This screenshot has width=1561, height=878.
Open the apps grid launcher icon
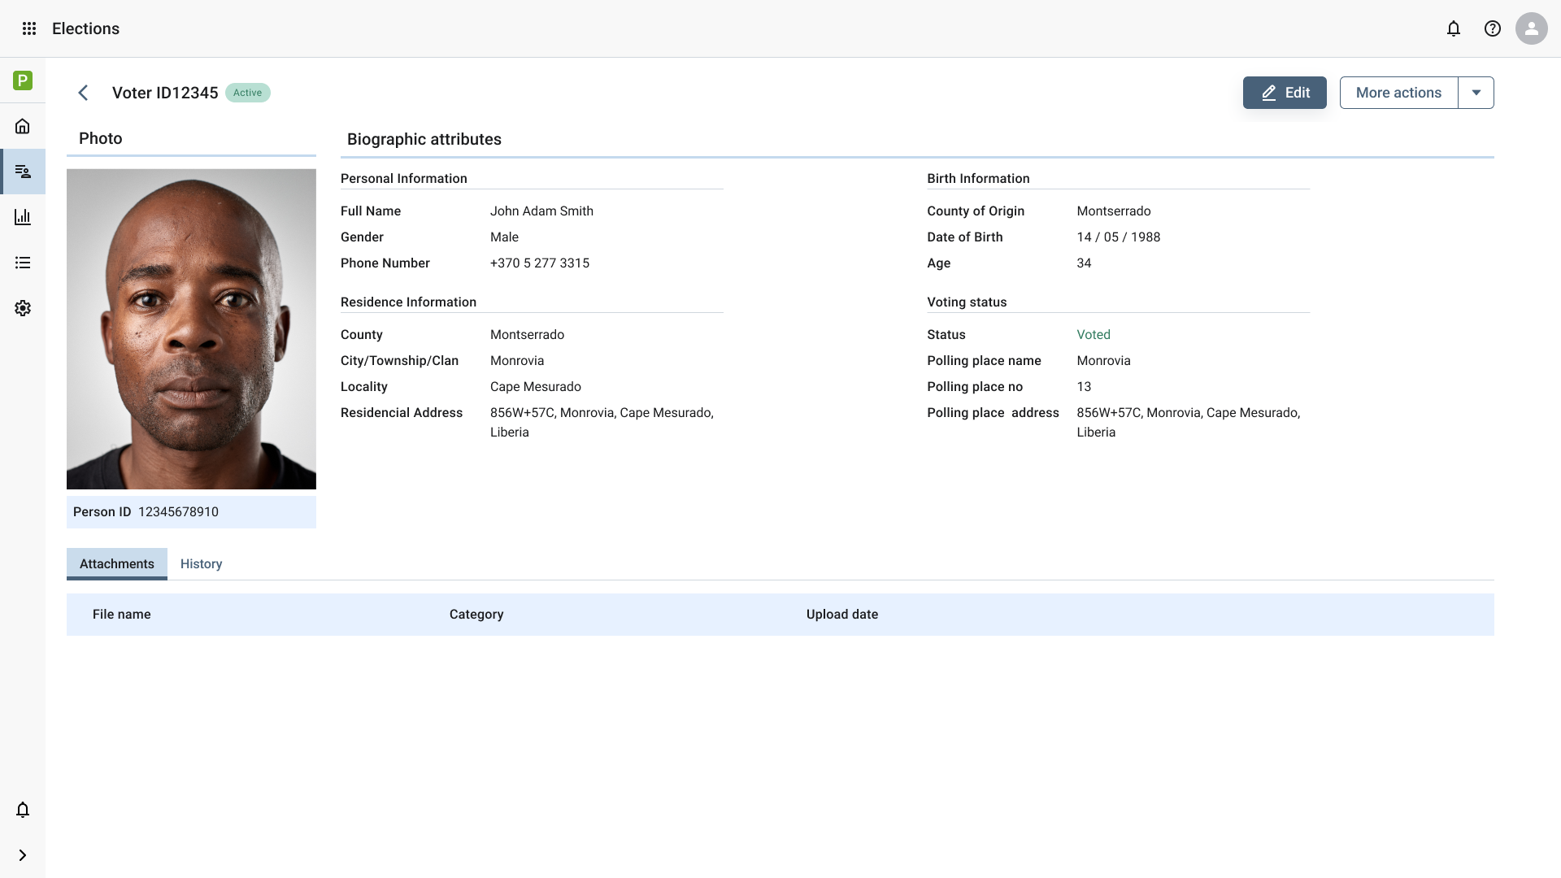click(29, 28)
